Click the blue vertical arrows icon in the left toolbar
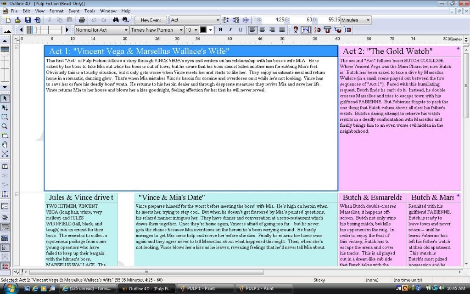The image size is (470, 294). (5, 194)
